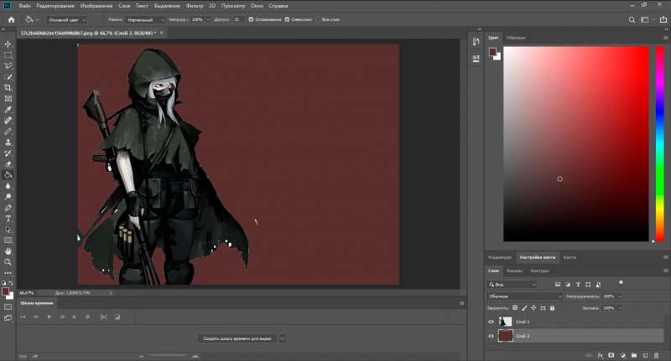
Task: Select the Crop tool
Action: coord(8,87)
